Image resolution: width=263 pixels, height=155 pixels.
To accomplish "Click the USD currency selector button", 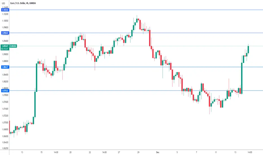I will tap(3, 3).
